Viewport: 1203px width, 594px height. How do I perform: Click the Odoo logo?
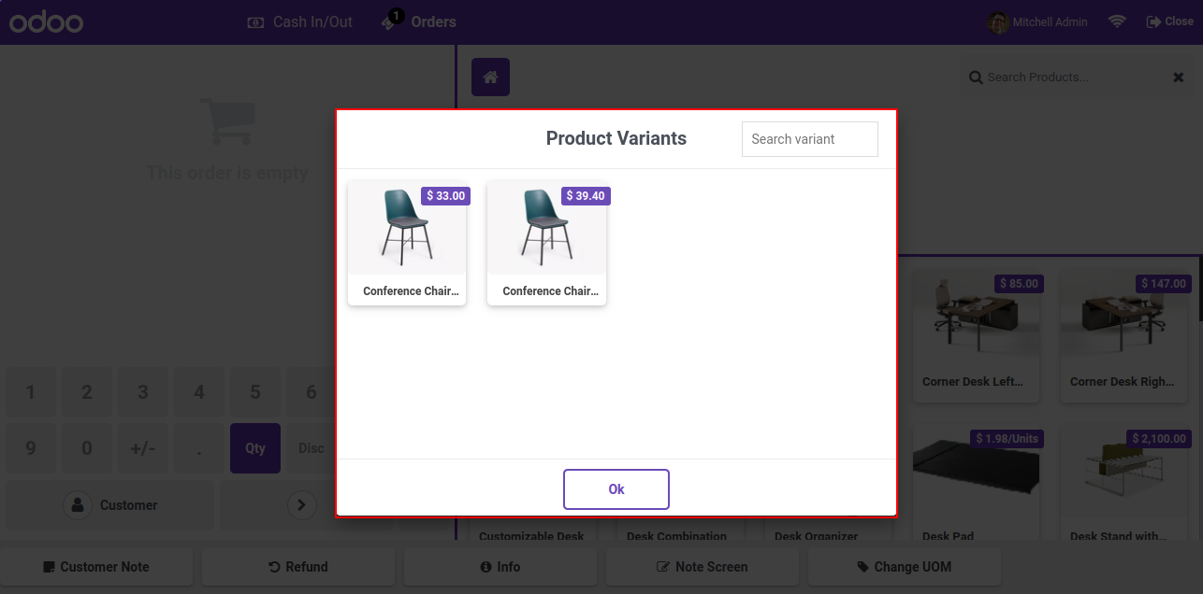47,21
